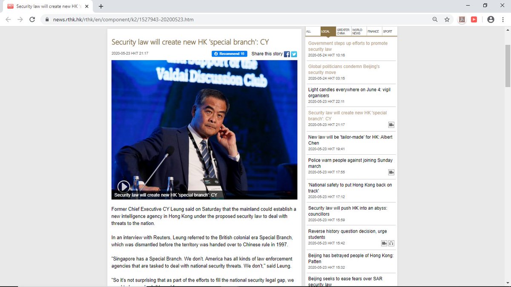Click timestamp '2020-05-24 HKT 10:16'
Screen dimensions: 511x287
pos(327,55)
